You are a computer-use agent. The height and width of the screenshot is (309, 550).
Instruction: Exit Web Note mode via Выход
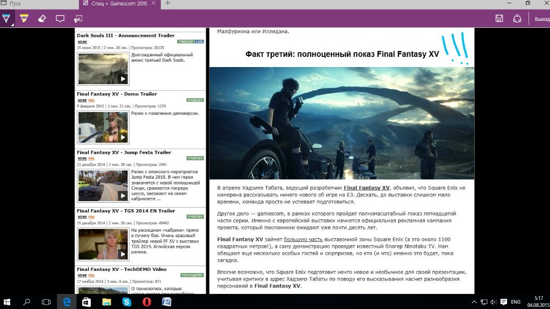click(542, 19)
